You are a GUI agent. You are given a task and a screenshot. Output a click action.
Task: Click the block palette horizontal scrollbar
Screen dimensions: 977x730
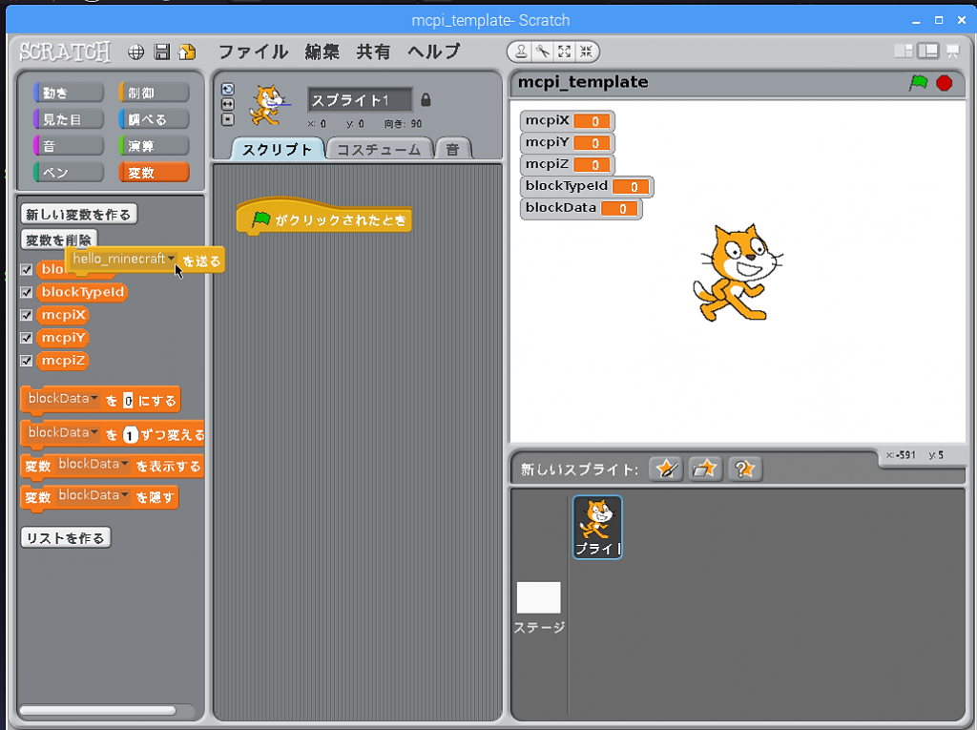(x=97, y=710)
